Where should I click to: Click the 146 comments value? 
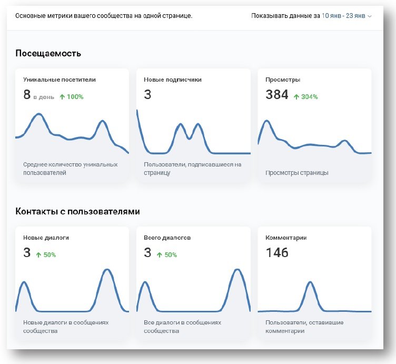coord(277,253)
